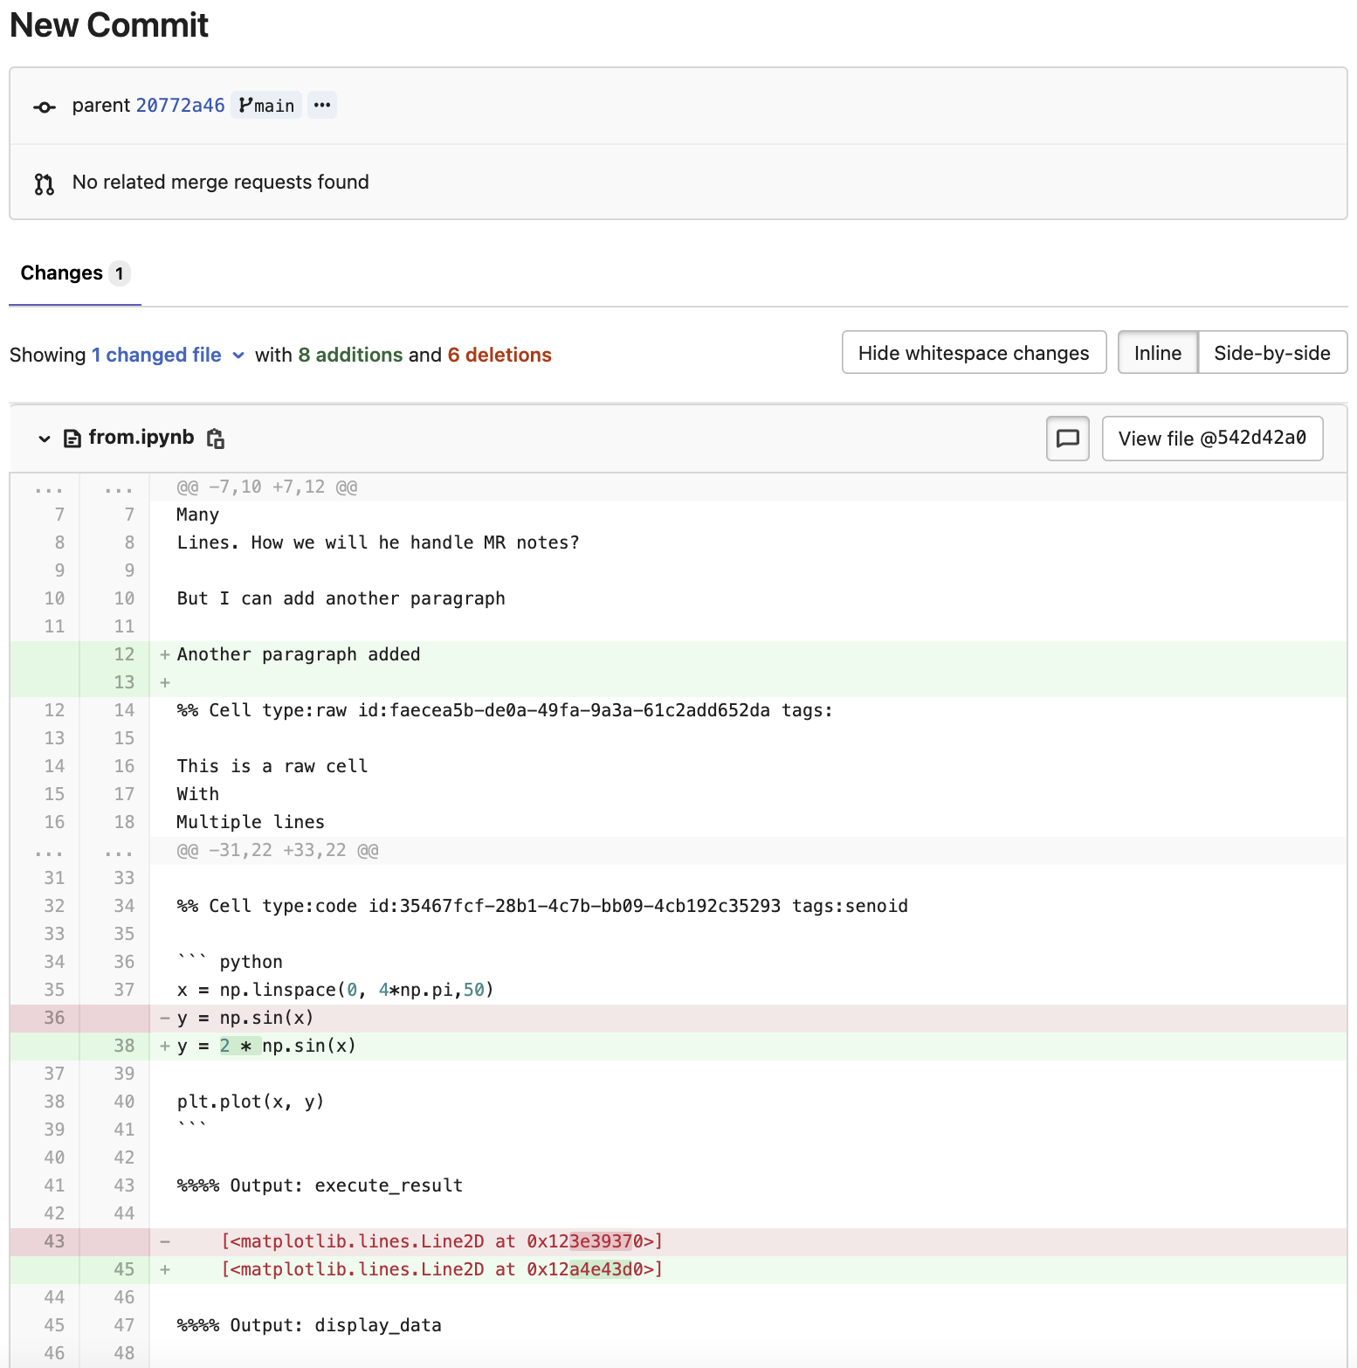Copy the from.ipynb file path
This screenshot has height=1368, width=1357.
pos(215,439)
